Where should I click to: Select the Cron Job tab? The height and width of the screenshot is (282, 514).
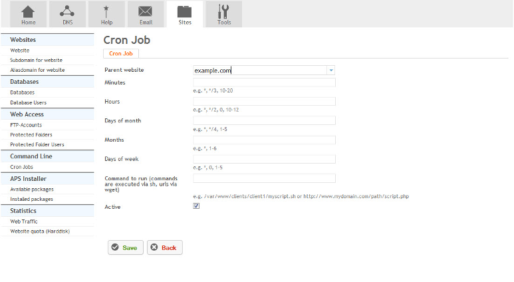pos(121,53)
